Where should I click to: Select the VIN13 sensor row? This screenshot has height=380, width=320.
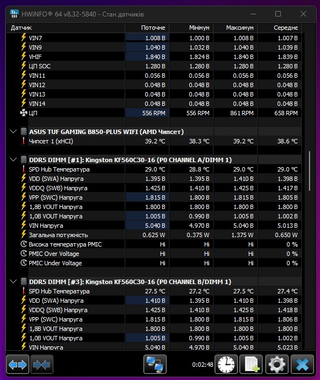pyautogui.click(x=160, y=94)
